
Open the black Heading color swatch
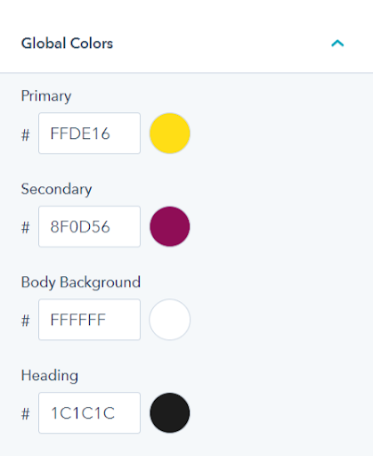pos(170,412)
